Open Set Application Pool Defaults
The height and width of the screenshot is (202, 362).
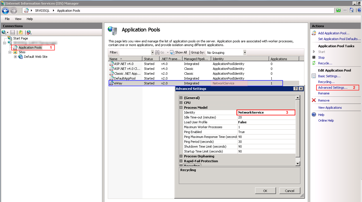(340, 39)
